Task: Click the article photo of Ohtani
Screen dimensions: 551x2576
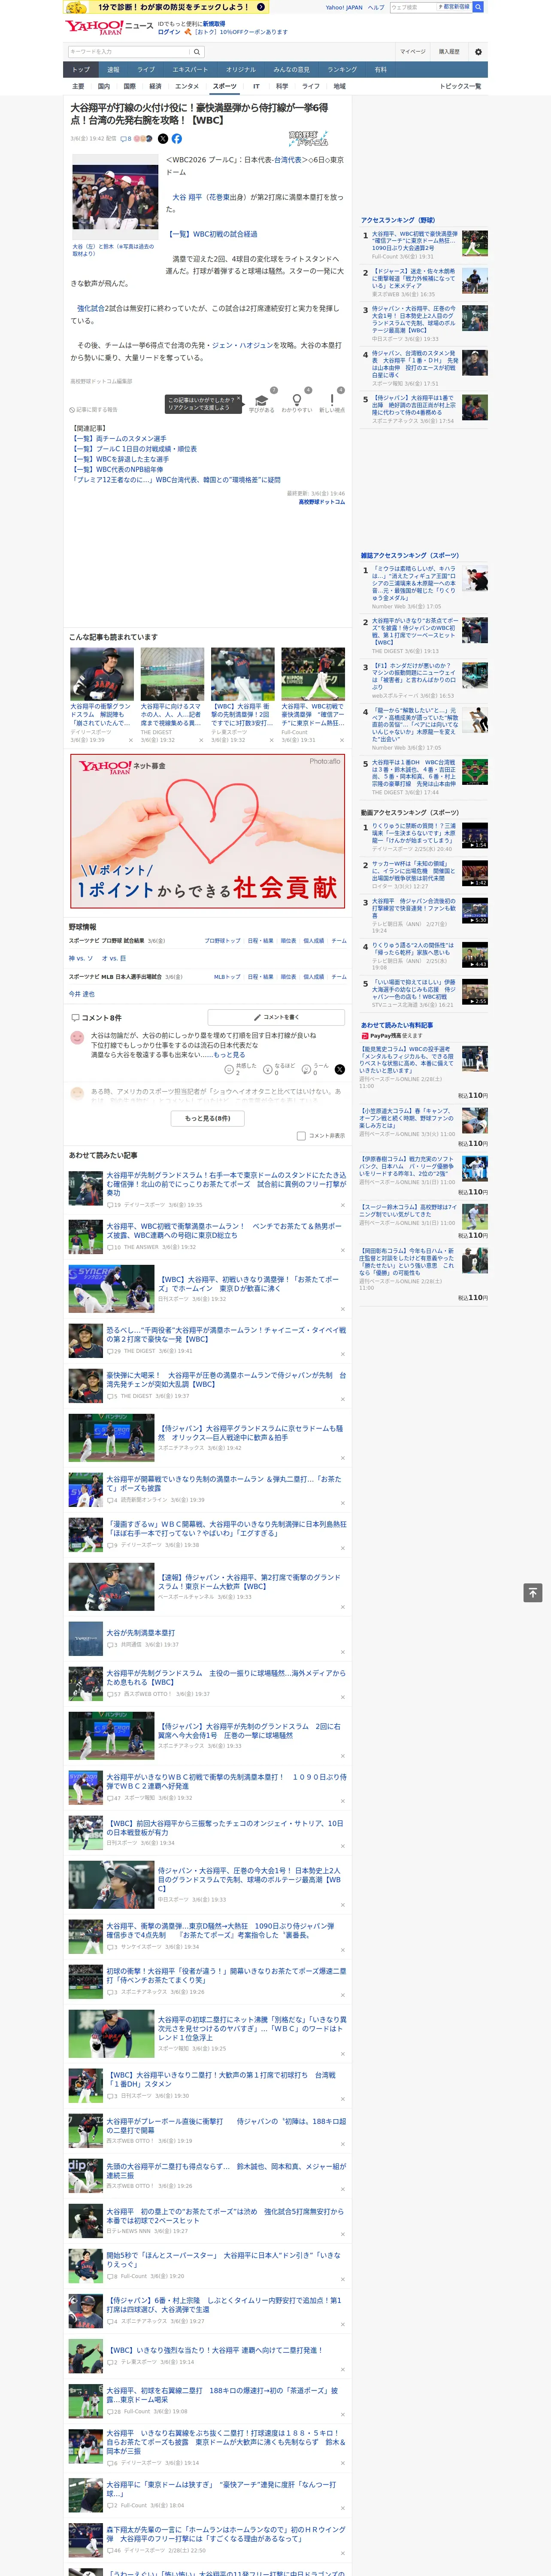Action: (115, 198)
